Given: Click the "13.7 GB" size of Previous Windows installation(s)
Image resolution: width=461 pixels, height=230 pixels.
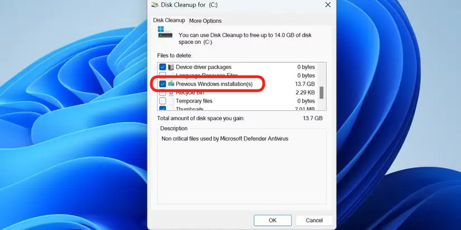Looking at the screenshot, I should [305, 84].
